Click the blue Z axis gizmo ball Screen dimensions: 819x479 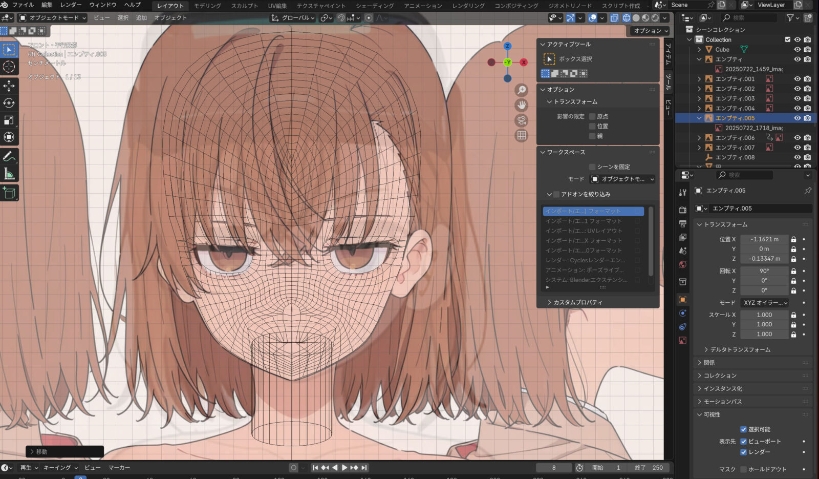pyautogui.click(x=507, y=46)
